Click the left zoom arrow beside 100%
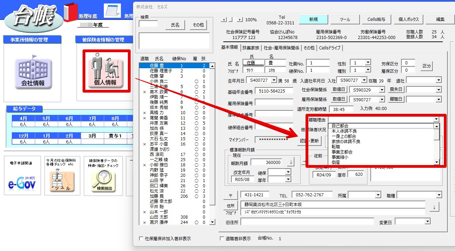The width and height of the screenshot is (455, 251). tap(224, 19)
